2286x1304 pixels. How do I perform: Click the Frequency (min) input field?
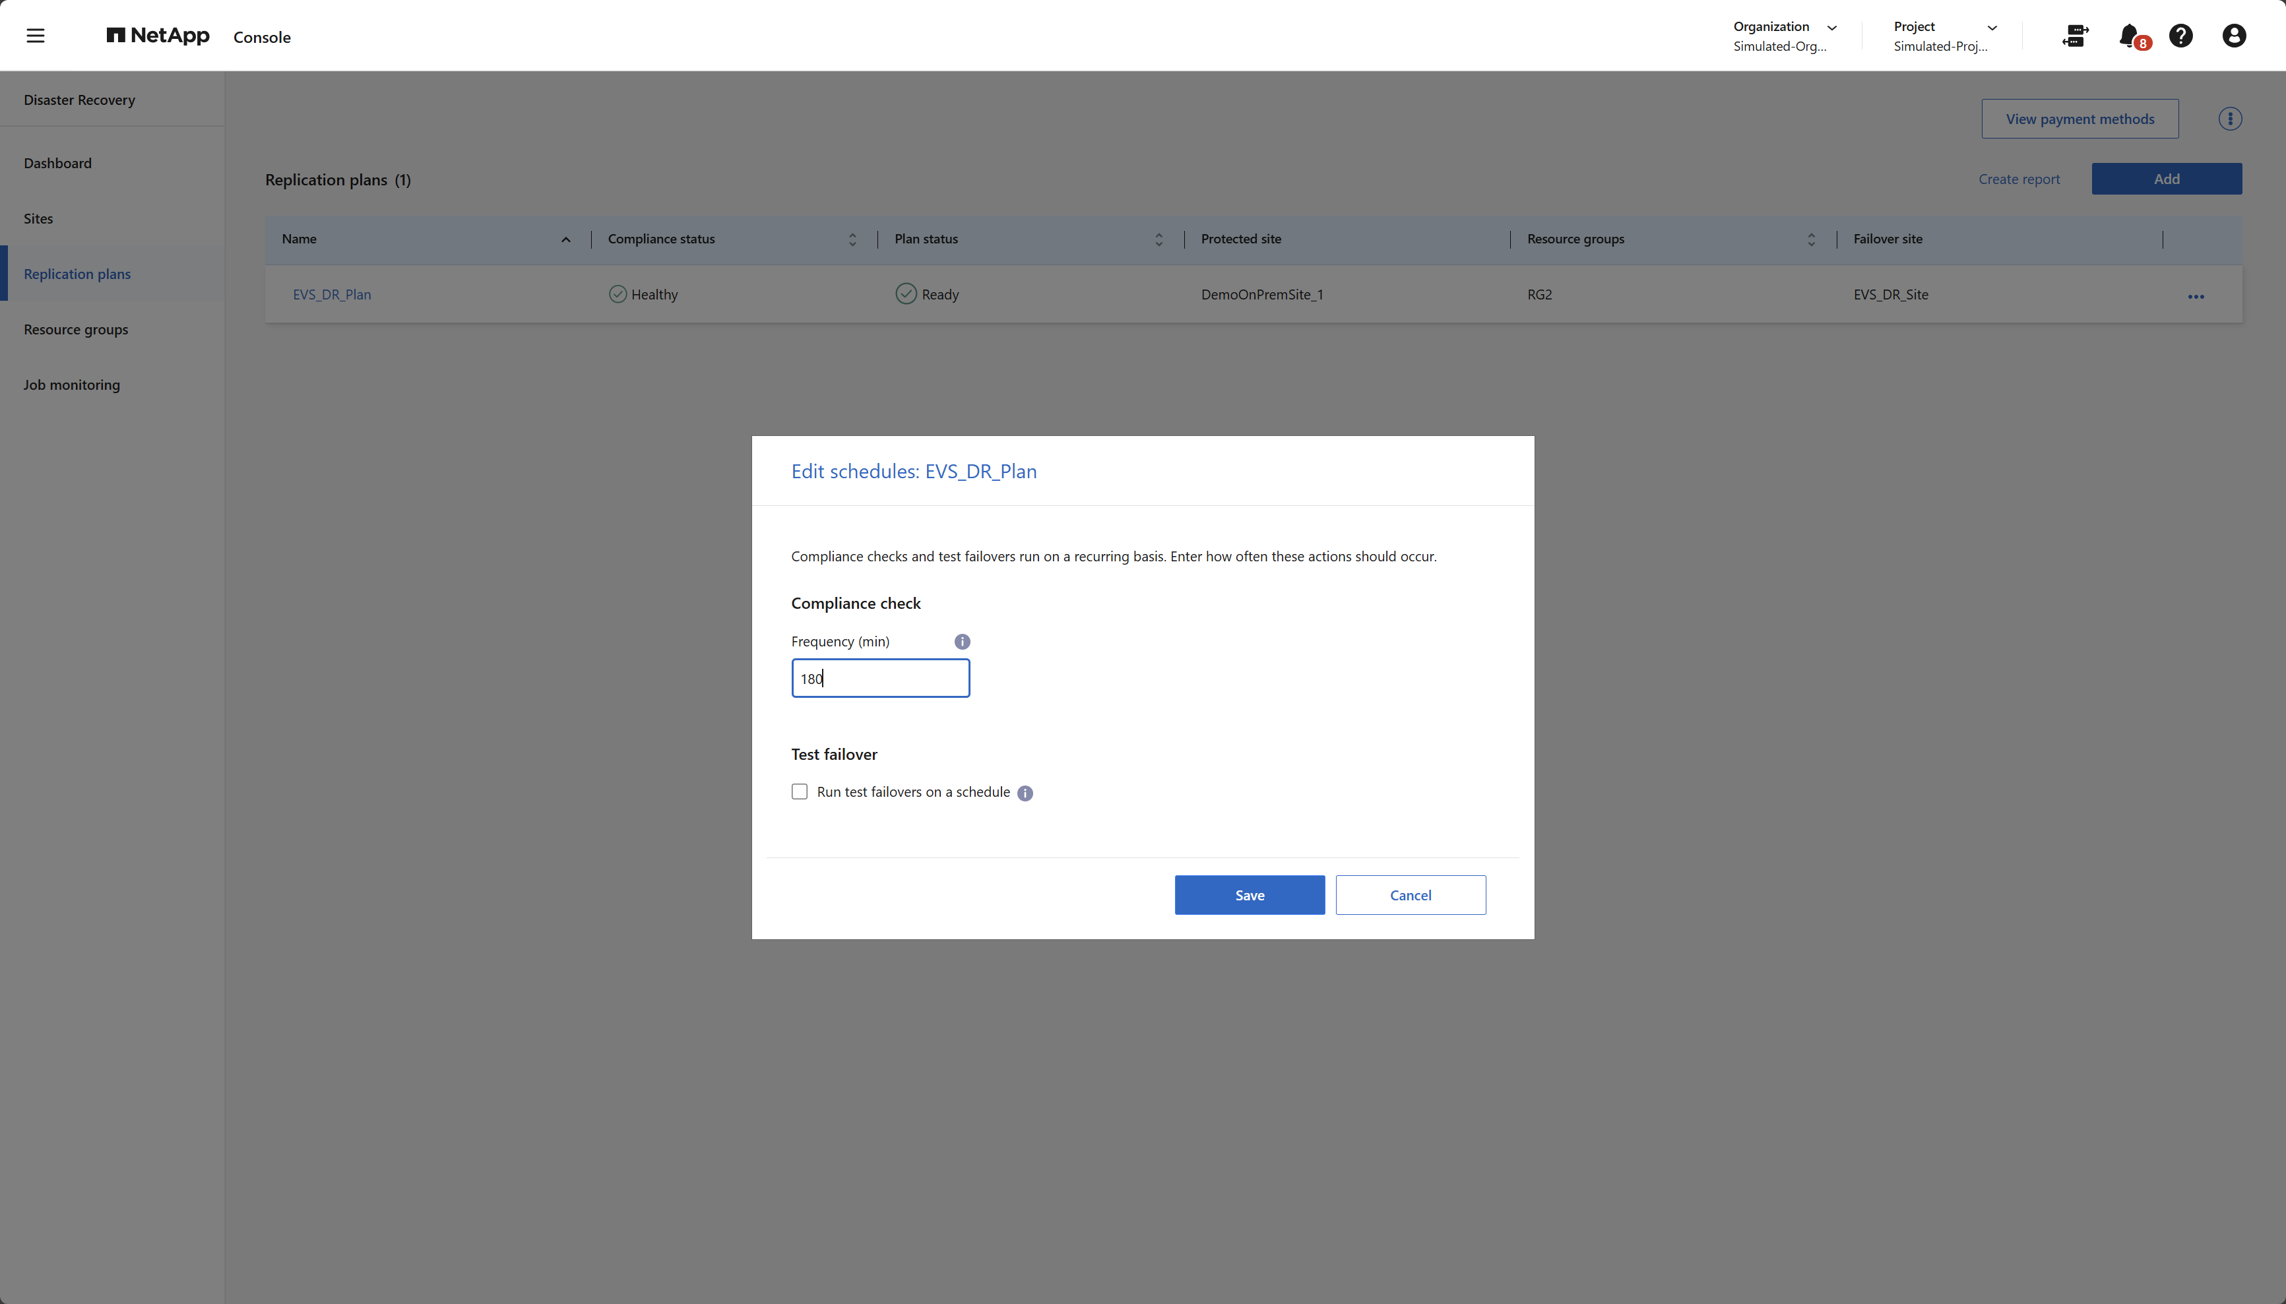[x=879, y=678]
